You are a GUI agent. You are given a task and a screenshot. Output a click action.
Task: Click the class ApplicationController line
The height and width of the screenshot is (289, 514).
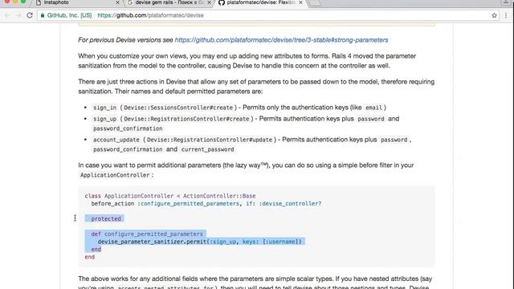170,196
